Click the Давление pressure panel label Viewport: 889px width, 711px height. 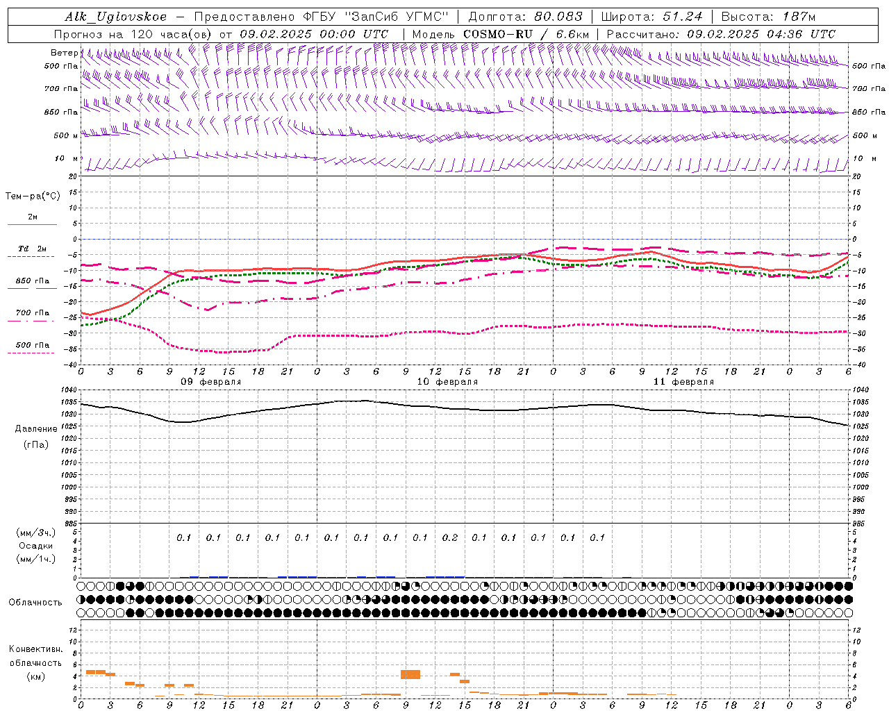[x=36, y=429]
